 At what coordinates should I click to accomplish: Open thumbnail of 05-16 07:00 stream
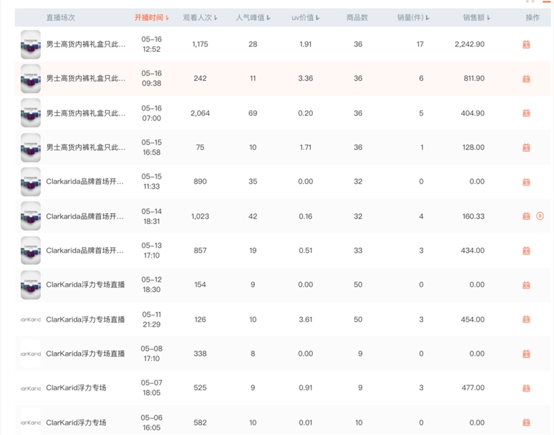click(30, 113)
